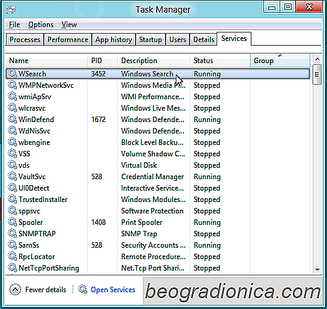Click the RpcLocator service icon

[13, 257]
